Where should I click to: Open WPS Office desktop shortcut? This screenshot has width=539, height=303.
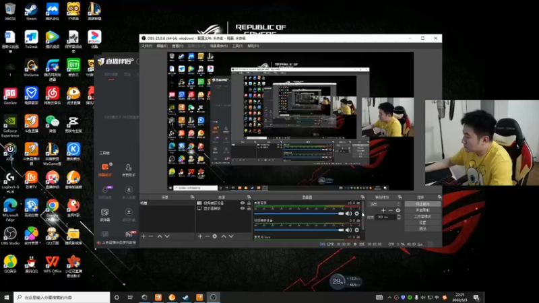(x=53, y=264)
